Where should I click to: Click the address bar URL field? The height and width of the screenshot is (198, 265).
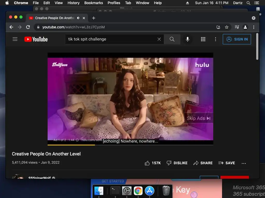pyautogui.click(x=125, y=27)
